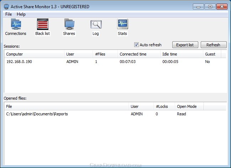The image size is (231, 168).
Task: Sort by Idle time column header
Action: [182, 54]
